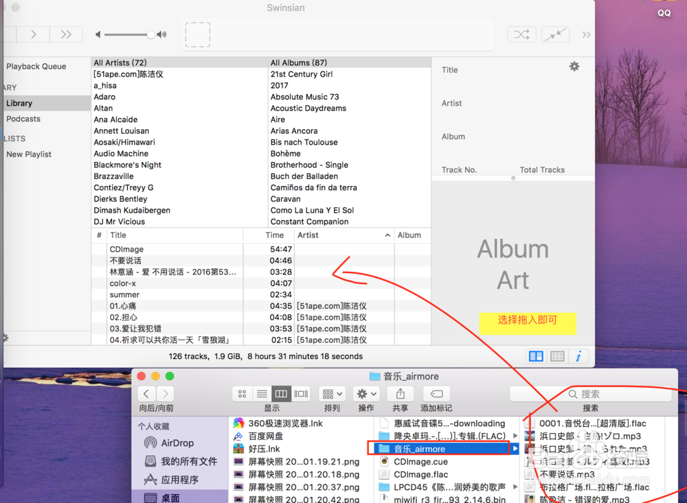The height and width of the screenshot is (503, 687).
Task: Click the Add Tags icon in Finder toolbar
Action: click(436, 393)
